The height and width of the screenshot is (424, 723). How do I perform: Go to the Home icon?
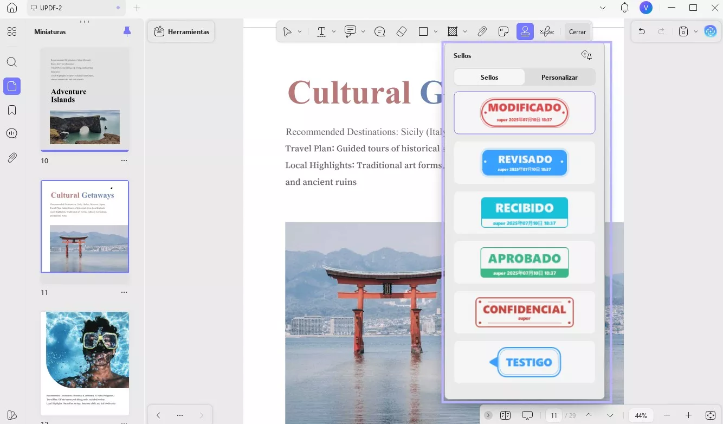[x=12, y=8]
